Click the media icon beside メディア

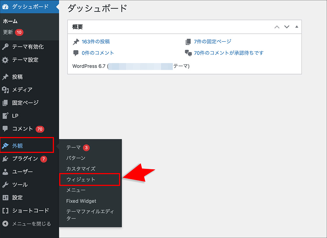(x=5, y=90)
